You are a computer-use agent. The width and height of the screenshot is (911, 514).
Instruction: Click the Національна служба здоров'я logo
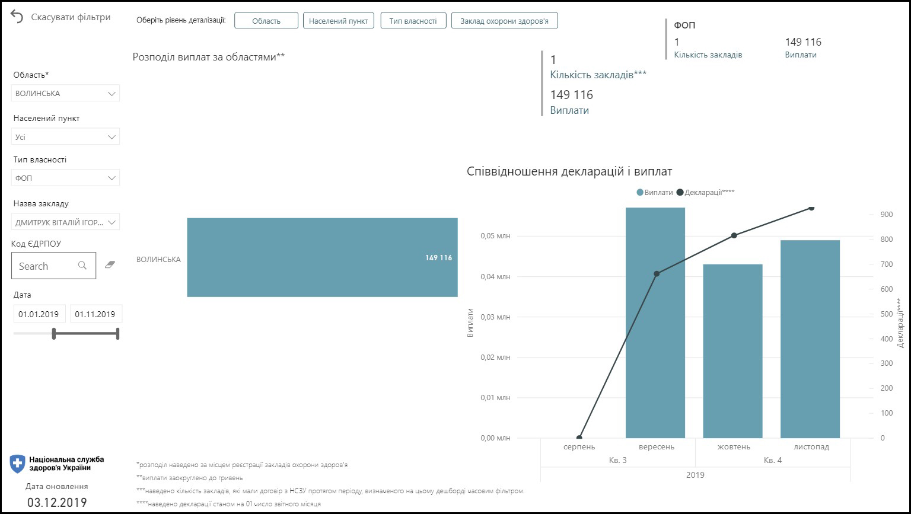[x=18, y=464]
